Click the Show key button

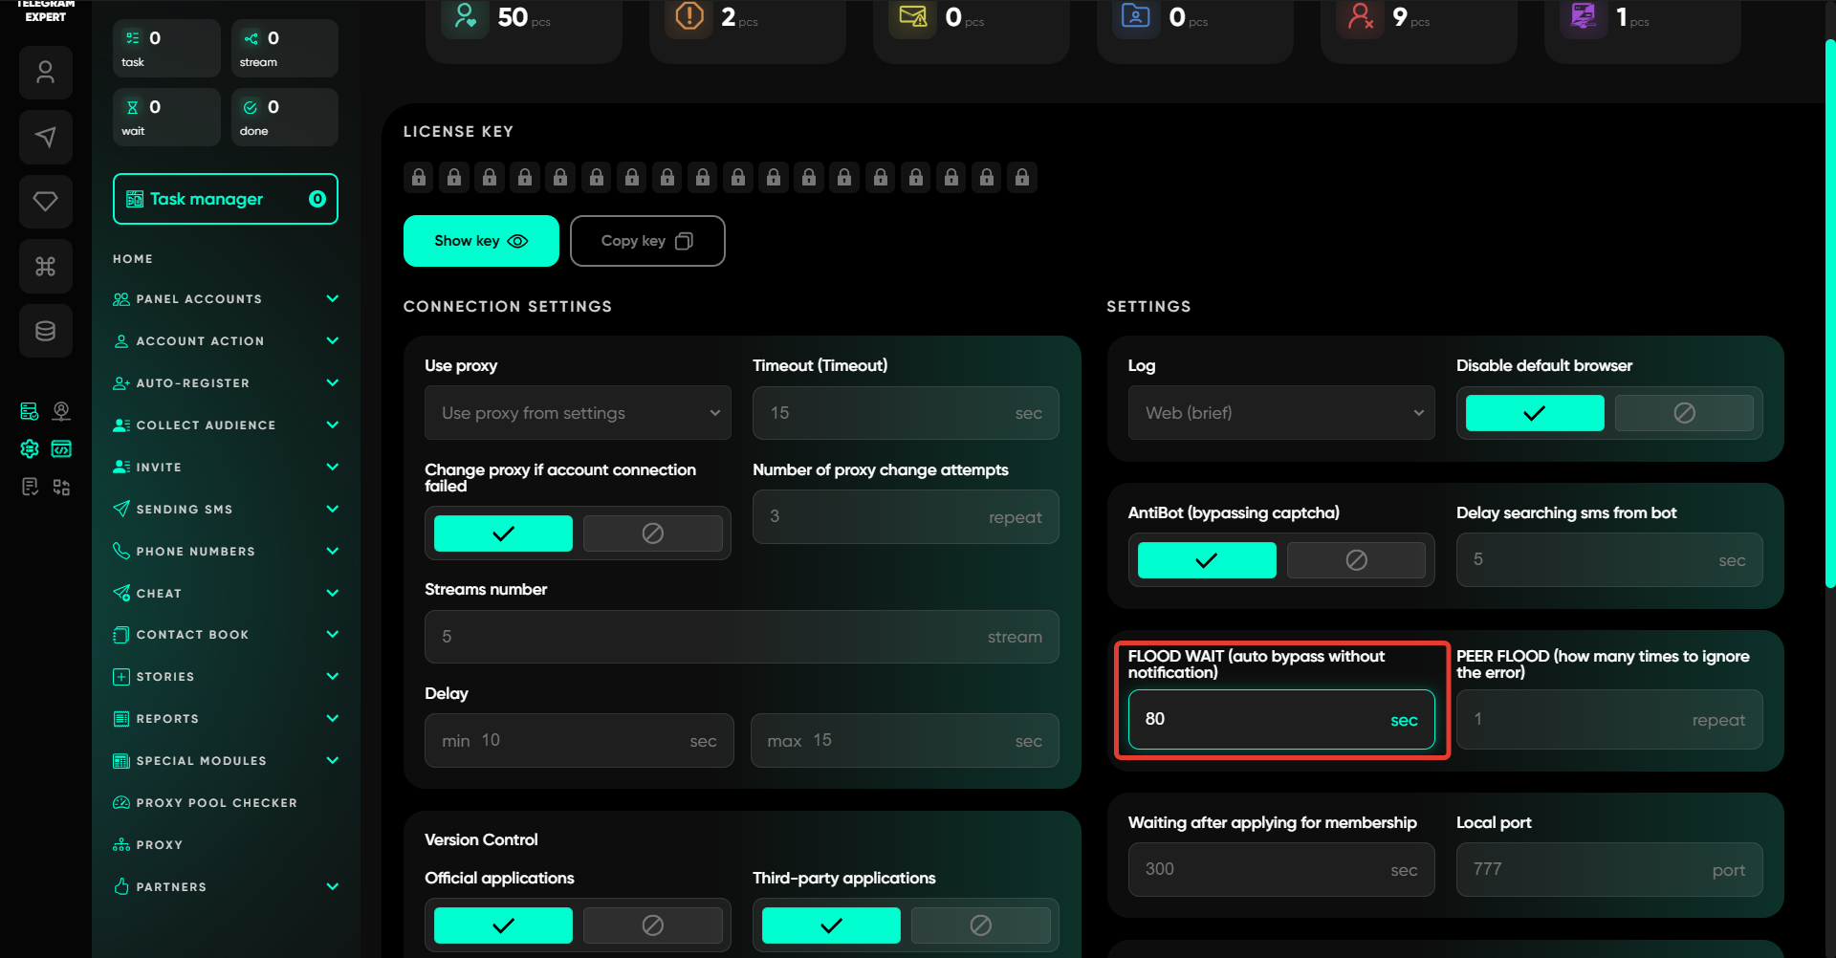point(481,241)
